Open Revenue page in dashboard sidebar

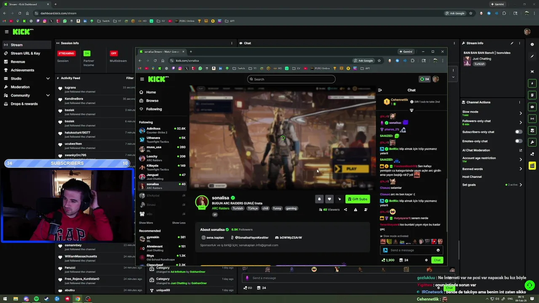coord(18,62)
